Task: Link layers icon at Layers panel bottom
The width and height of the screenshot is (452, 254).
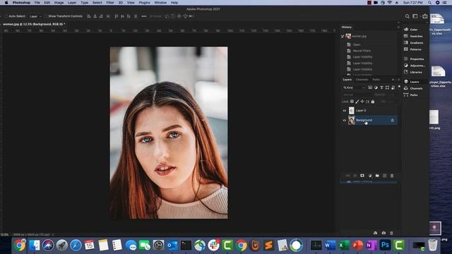Action: coord(347,176)
